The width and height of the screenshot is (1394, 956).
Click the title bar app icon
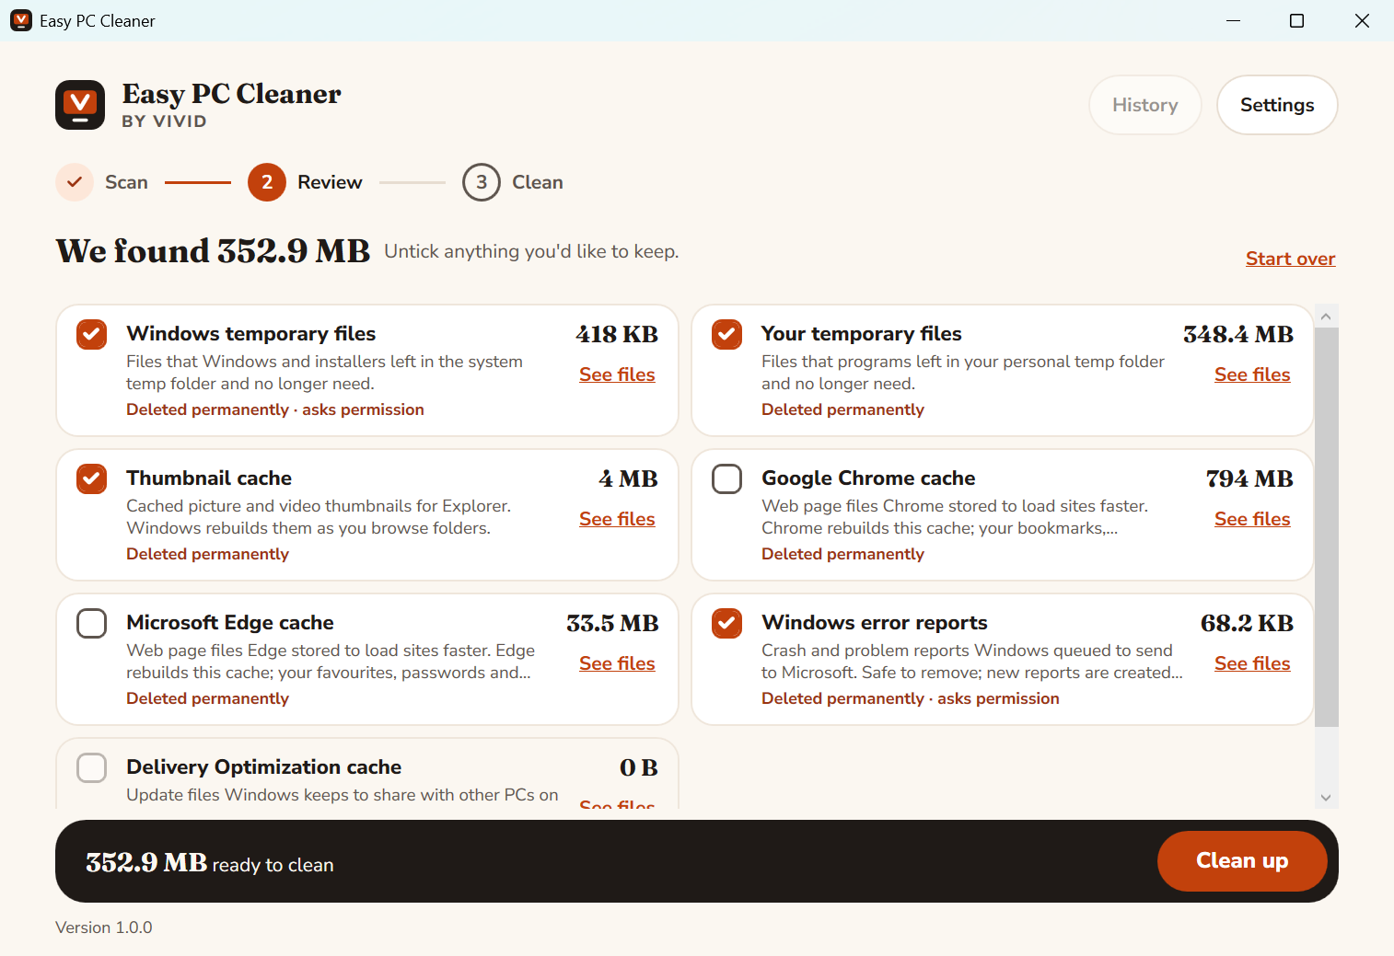point(21,20)
